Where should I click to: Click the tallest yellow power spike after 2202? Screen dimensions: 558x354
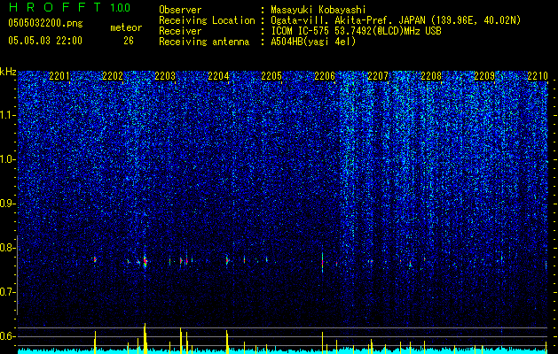[x=145, y=338]
